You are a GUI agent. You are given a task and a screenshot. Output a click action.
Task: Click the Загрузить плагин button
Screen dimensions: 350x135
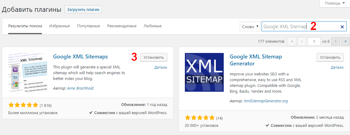[x=83, y=10]
